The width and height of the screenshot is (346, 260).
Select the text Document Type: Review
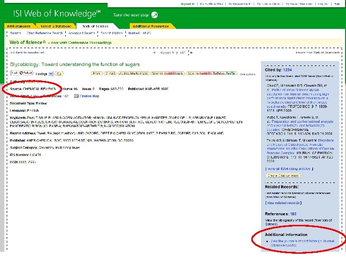[28, 103]
